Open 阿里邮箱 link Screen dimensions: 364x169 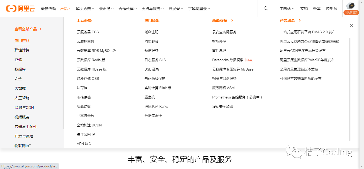click(151, 41)
